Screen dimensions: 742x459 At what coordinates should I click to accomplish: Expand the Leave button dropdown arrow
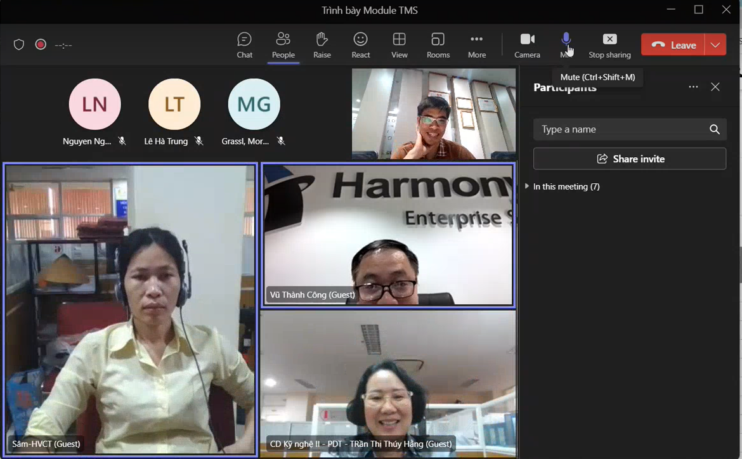(715, 45)
